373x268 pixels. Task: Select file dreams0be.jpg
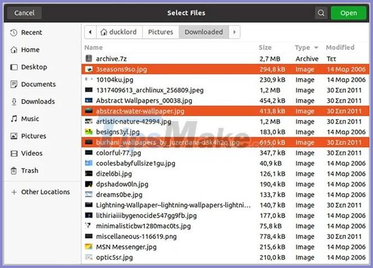coord(225,194)
